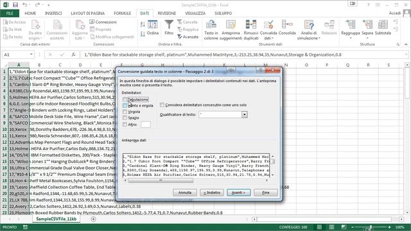
Task: Select column header P
Action: click(327, 65)
